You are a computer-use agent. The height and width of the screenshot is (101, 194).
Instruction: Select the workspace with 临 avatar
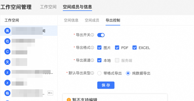point(29,93)
